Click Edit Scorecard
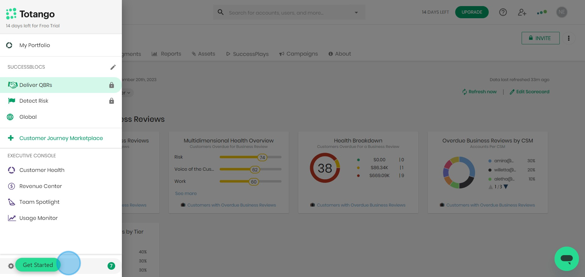Image resolution: width=585 pixels, height=277 pixels. pyautogui.click(x=530, y=92)
